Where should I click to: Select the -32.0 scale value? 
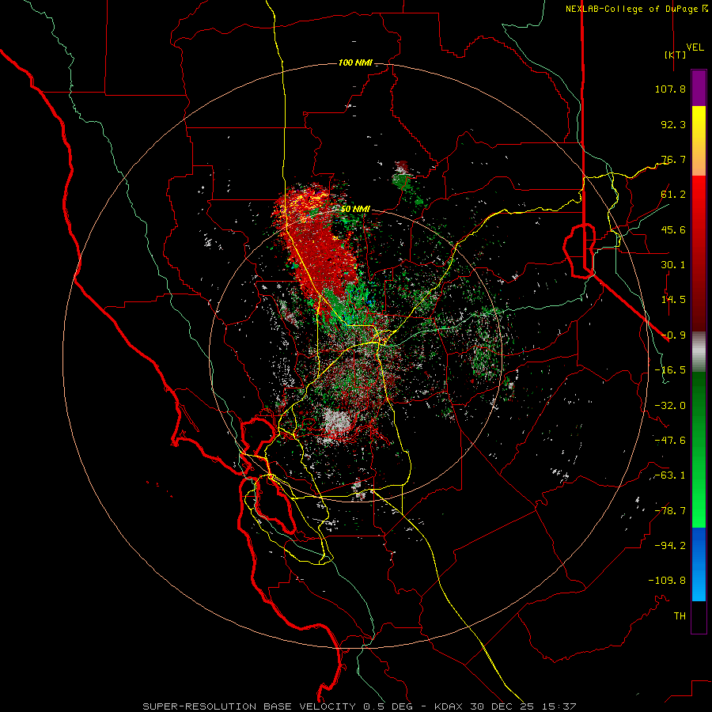pos(670,406)
